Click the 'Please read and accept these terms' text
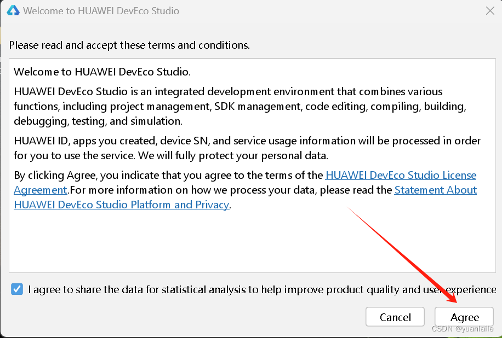Screen dimensions: 502x338 (129, 45)
